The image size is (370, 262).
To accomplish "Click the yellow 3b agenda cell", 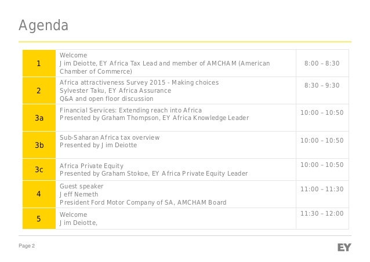I will 39,145.
